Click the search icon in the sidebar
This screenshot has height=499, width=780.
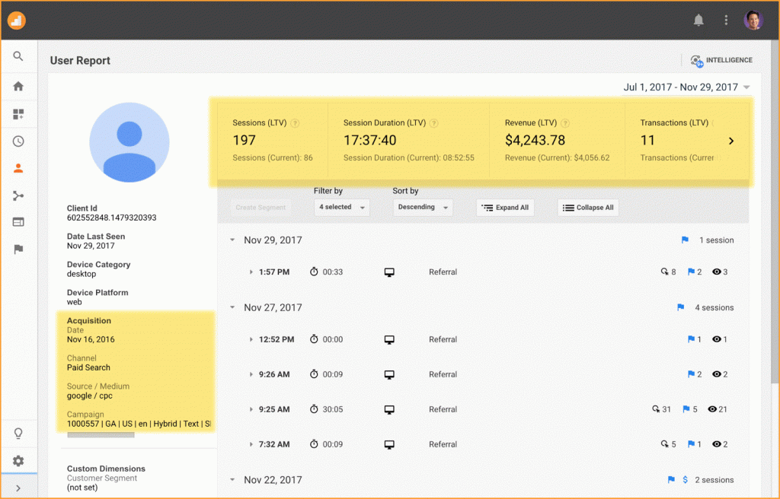coord(18,56)
